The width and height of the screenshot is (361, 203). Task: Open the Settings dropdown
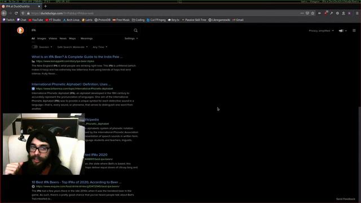[131, 39]
